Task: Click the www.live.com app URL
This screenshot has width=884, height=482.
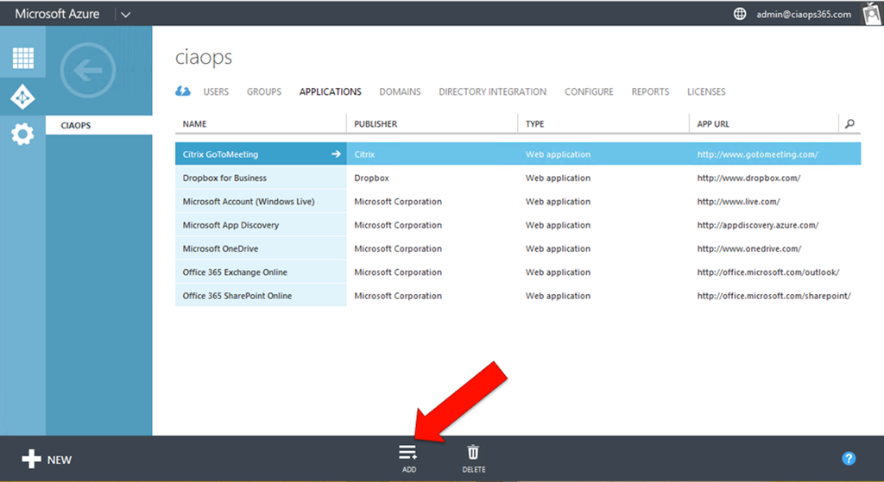Action: click(x=738, y=202)
